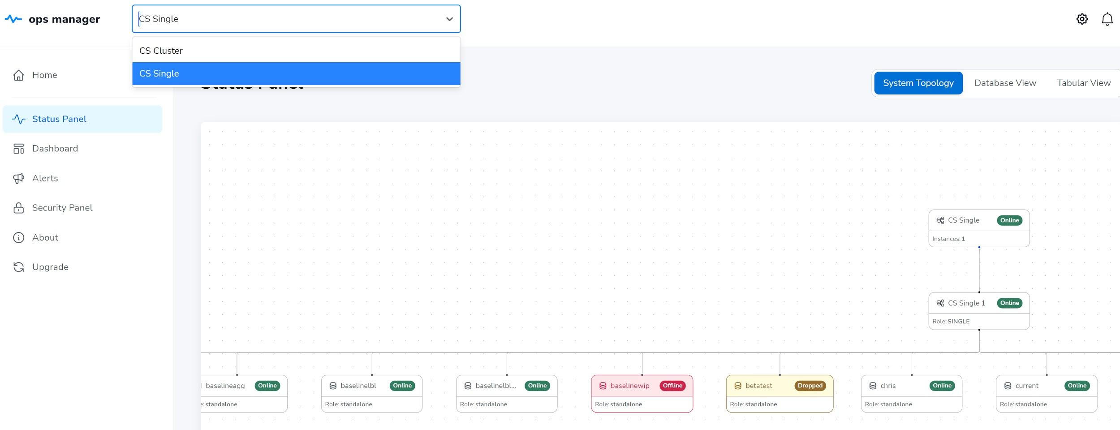Click 'Role: standalone' under betatest node
The width and height of the screenshot is (1120, 430).
754,404
